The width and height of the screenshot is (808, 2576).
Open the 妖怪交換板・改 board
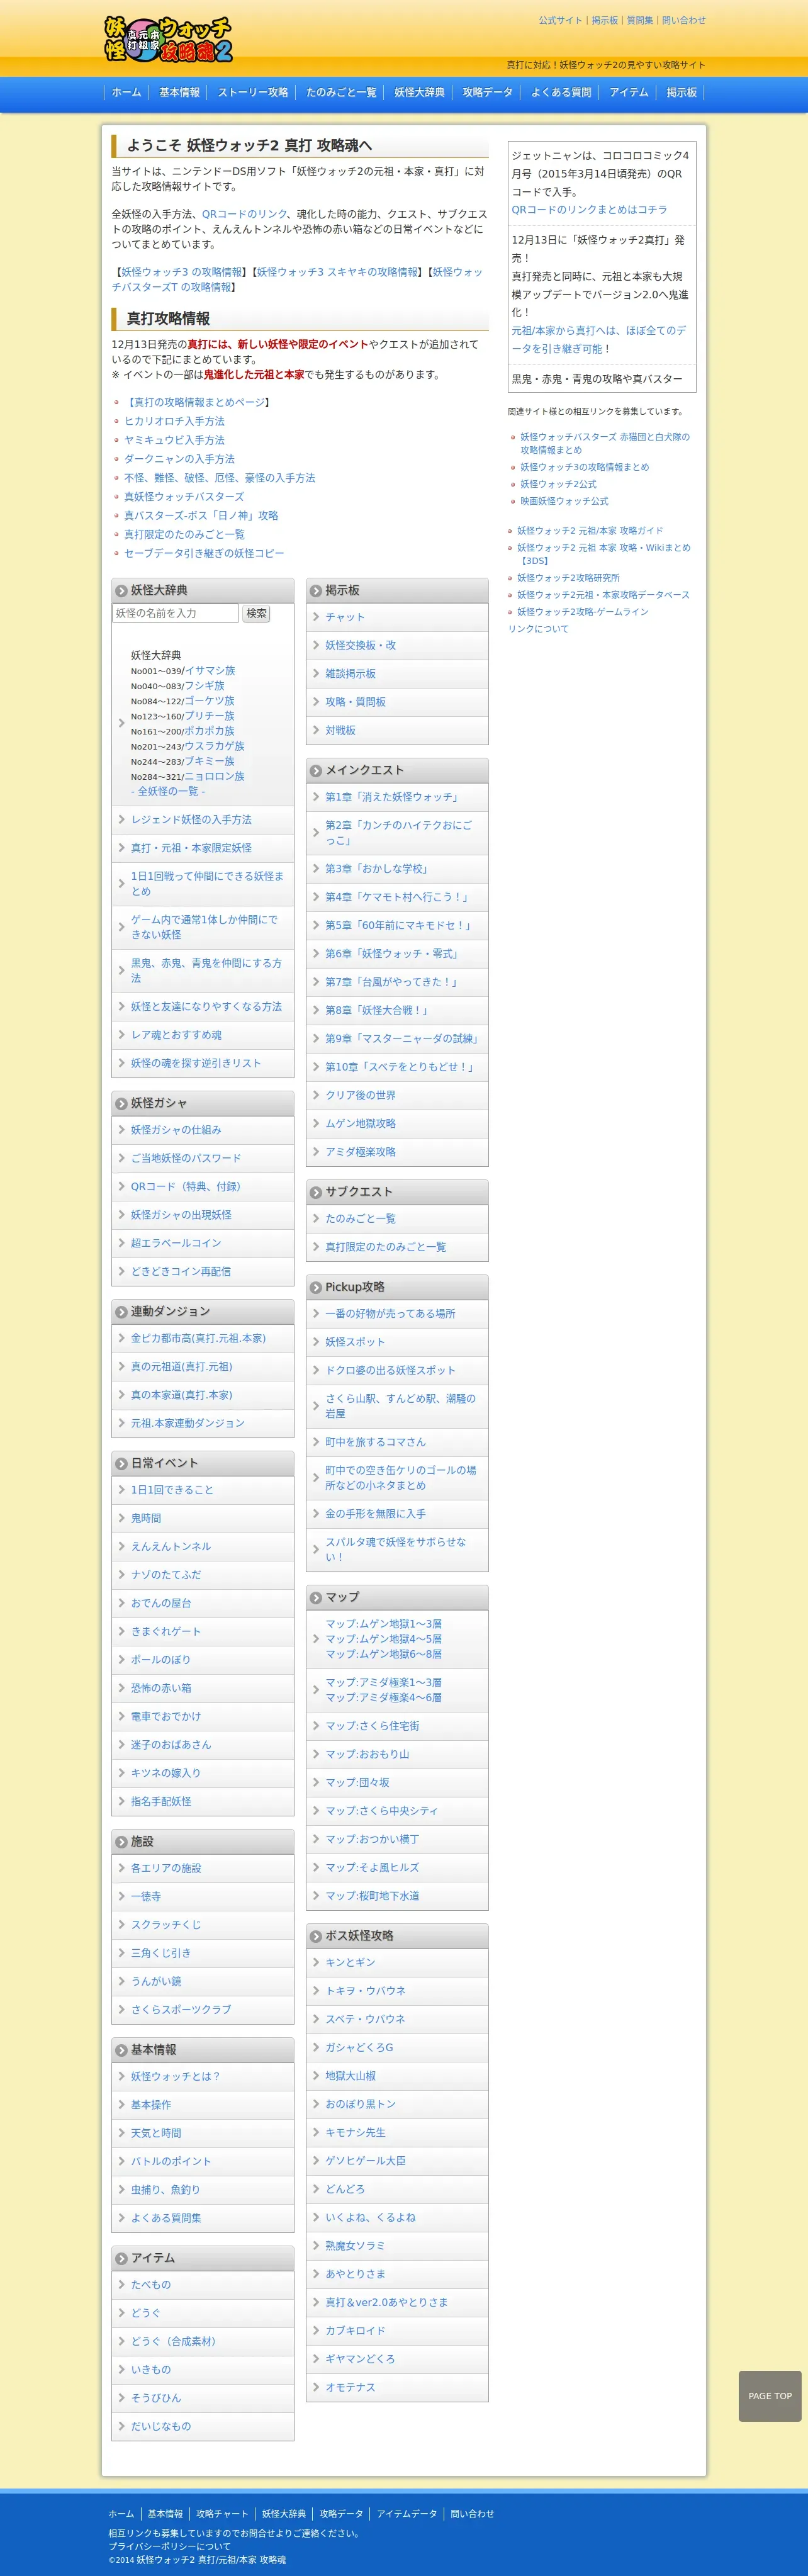tap(360, 645)
